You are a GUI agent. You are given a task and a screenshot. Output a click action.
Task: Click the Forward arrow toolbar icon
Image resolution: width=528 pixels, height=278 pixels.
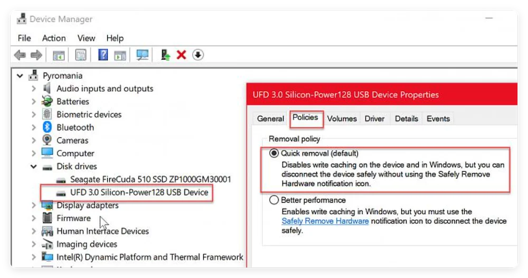tap(36, 55)
